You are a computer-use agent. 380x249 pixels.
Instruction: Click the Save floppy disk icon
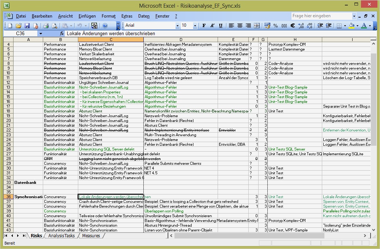[x=27, y=26]
